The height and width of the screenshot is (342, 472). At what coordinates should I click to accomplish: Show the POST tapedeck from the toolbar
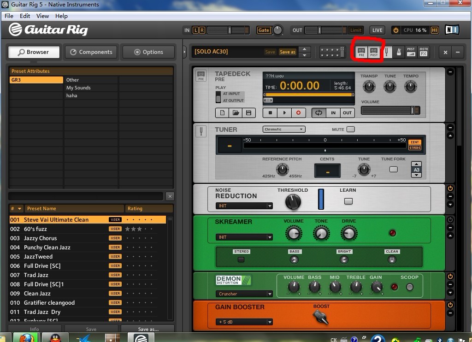pos(374,52)
